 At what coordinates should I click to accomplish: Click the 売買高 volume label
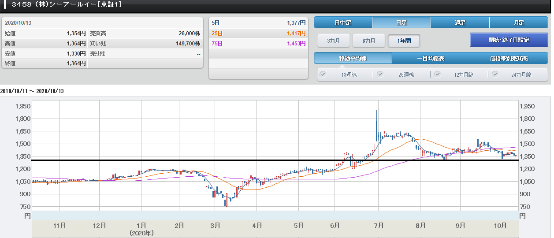click(98, 33)
